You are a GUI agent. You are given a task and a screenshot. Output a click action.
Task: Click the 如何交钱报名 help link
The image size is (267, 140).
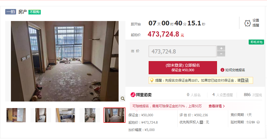tap(235, 70)
